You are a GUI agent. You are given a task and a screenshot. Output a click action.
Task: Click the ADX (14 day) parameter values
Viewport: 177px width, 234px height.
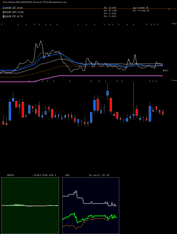(99, 175)
